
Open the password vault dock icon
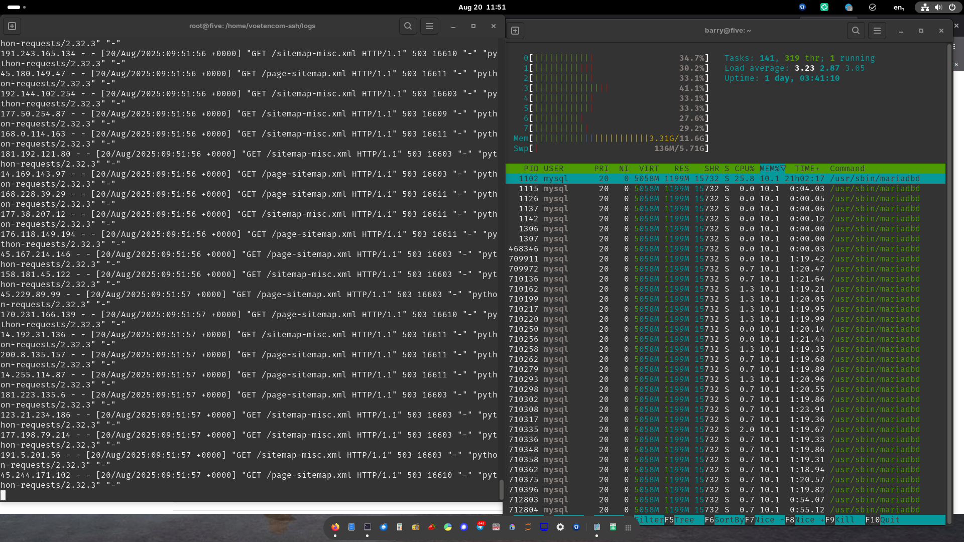[x=512, y=527]
